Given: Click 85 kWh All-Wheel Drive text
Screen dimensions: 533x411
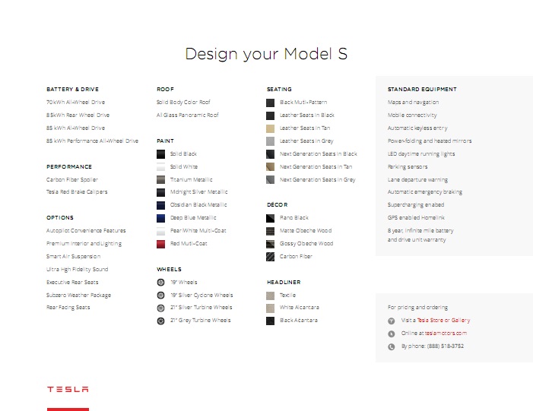Looking at the screenshot, I should coord(75,128).
